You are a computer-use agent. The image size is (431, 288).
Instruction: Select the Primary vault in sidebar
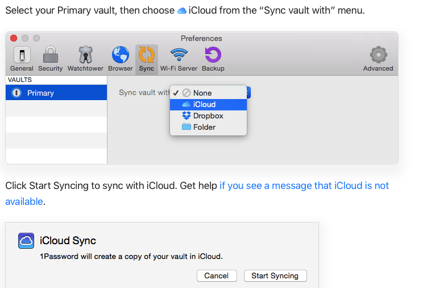pyautogui.click(x=56, y=93)
